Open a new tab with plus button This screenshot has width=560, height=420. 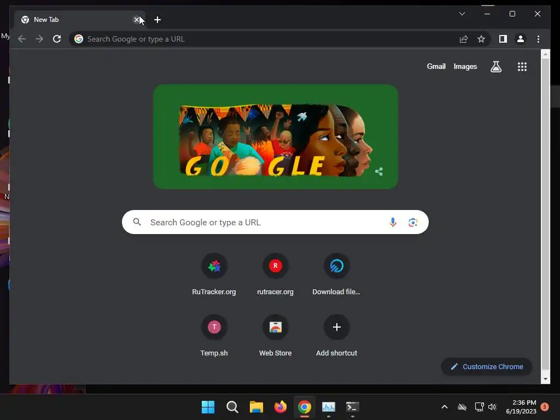click(x=157, y=20)
